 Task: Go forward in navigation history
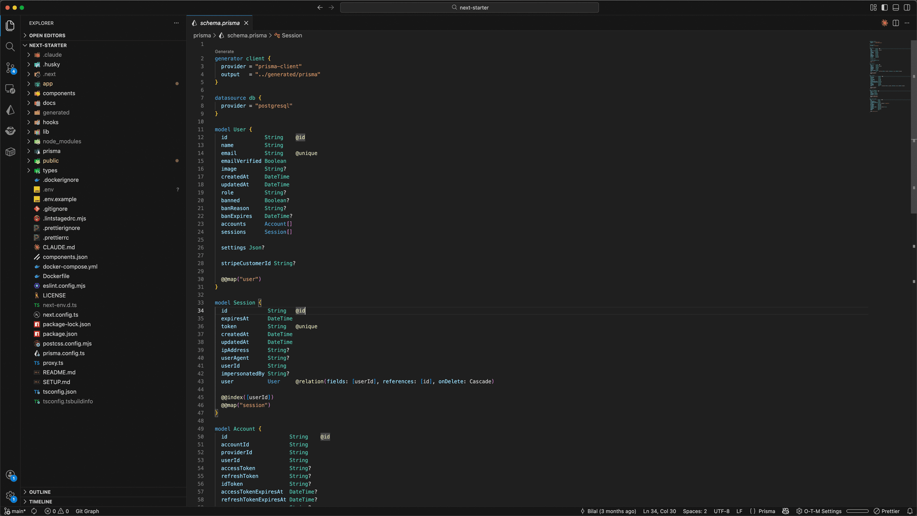(x=331, y=8)
